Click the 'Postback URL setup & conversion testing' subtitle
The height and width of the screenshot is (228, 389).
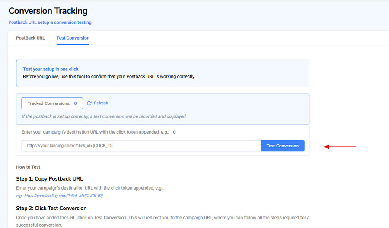click(x=51, y=22)
